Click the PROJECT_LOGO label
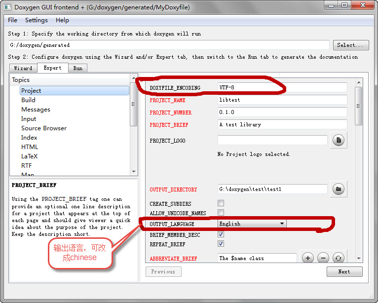Image resolution: width=378 pixels, height=303 pixels. coord(167,141)
